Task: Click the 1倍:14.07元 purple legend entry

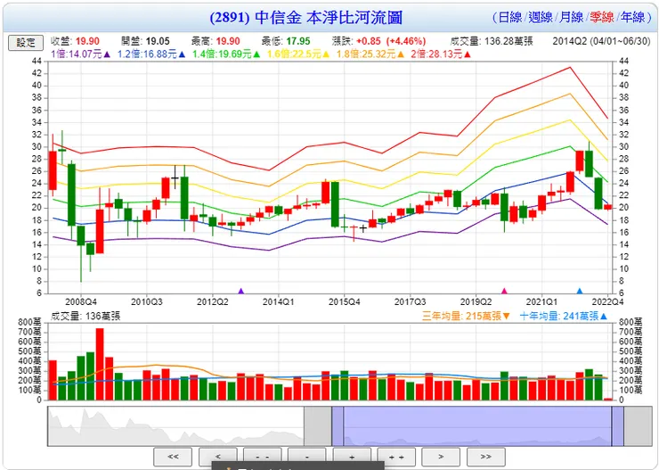Action: coord(81,54)
